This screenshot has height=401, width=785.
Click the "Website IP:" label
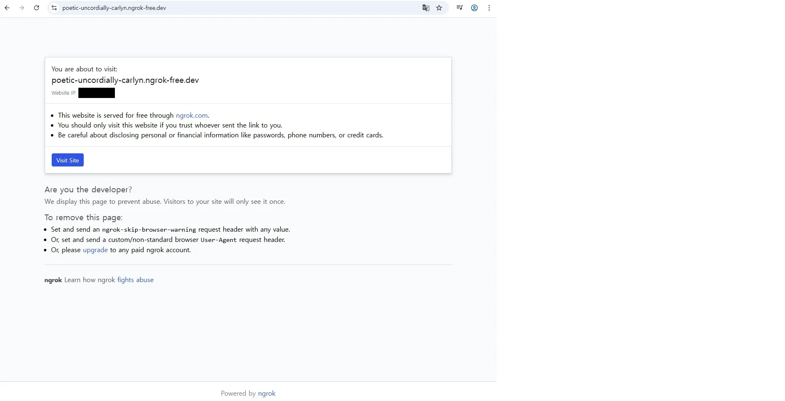(x=64, y=93)
